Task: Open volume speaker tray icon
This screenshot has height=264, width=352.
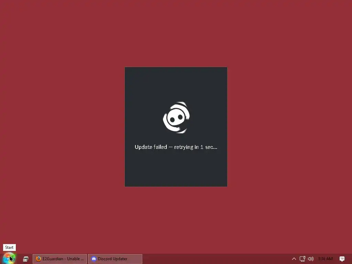Action: [x=311, y=259]
